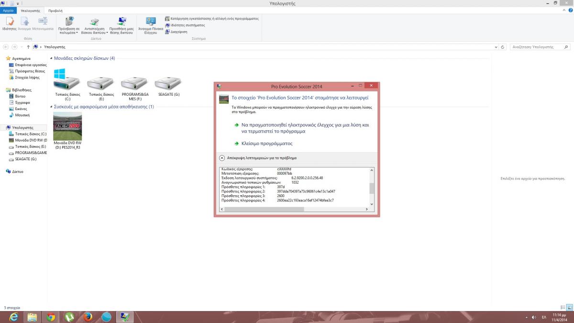Click the search box Αναζήτηση: Υπολογιστής
This screenshot has height=323, width=574.
540,47
